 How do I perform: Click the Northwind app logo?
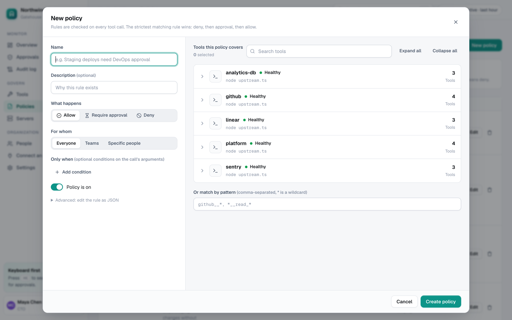[12, 13]
